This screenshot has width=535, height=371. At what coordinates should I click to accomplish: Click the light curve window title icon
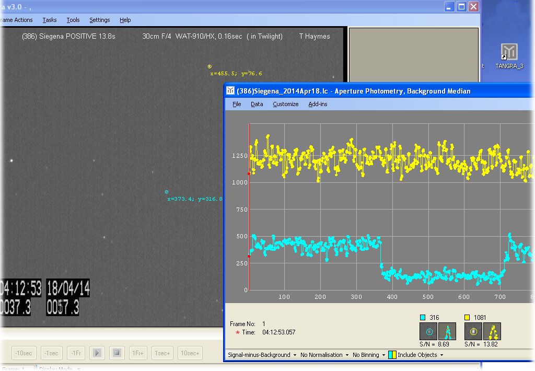[x=230, y=91]
